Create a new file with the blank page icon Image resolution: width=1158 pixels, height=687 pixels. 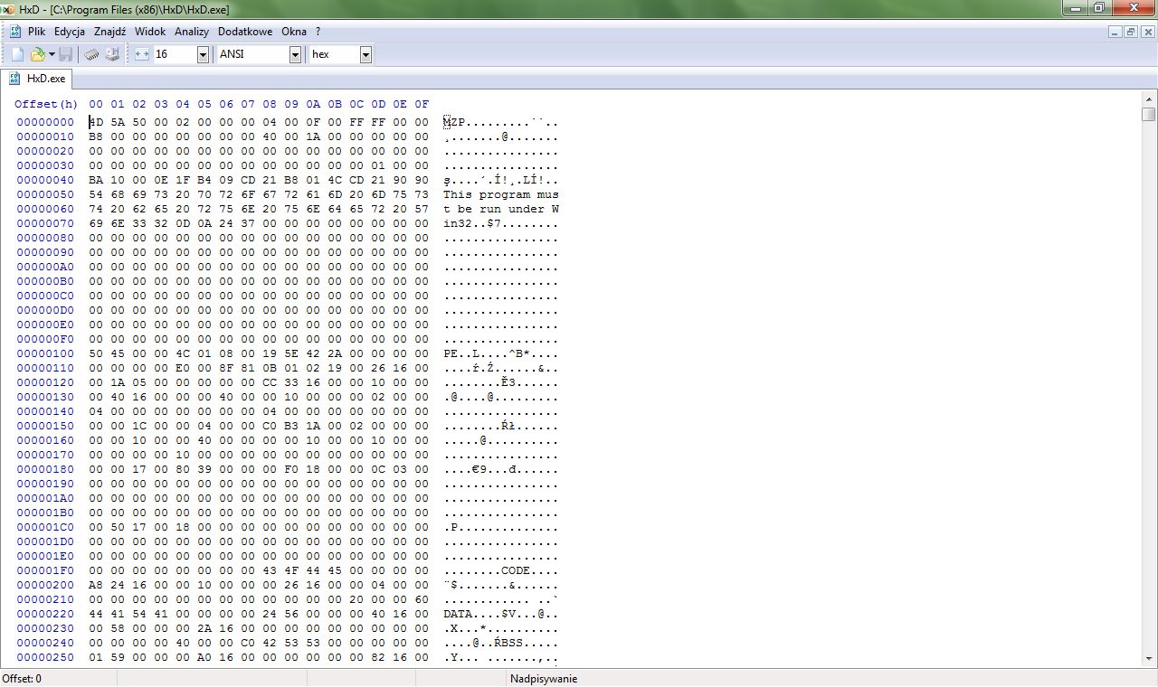(16, 53)
